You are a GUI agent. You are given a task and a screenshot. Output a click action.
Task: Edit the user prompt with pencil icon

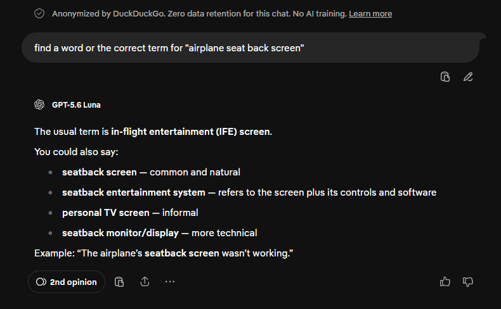(468, 77)
